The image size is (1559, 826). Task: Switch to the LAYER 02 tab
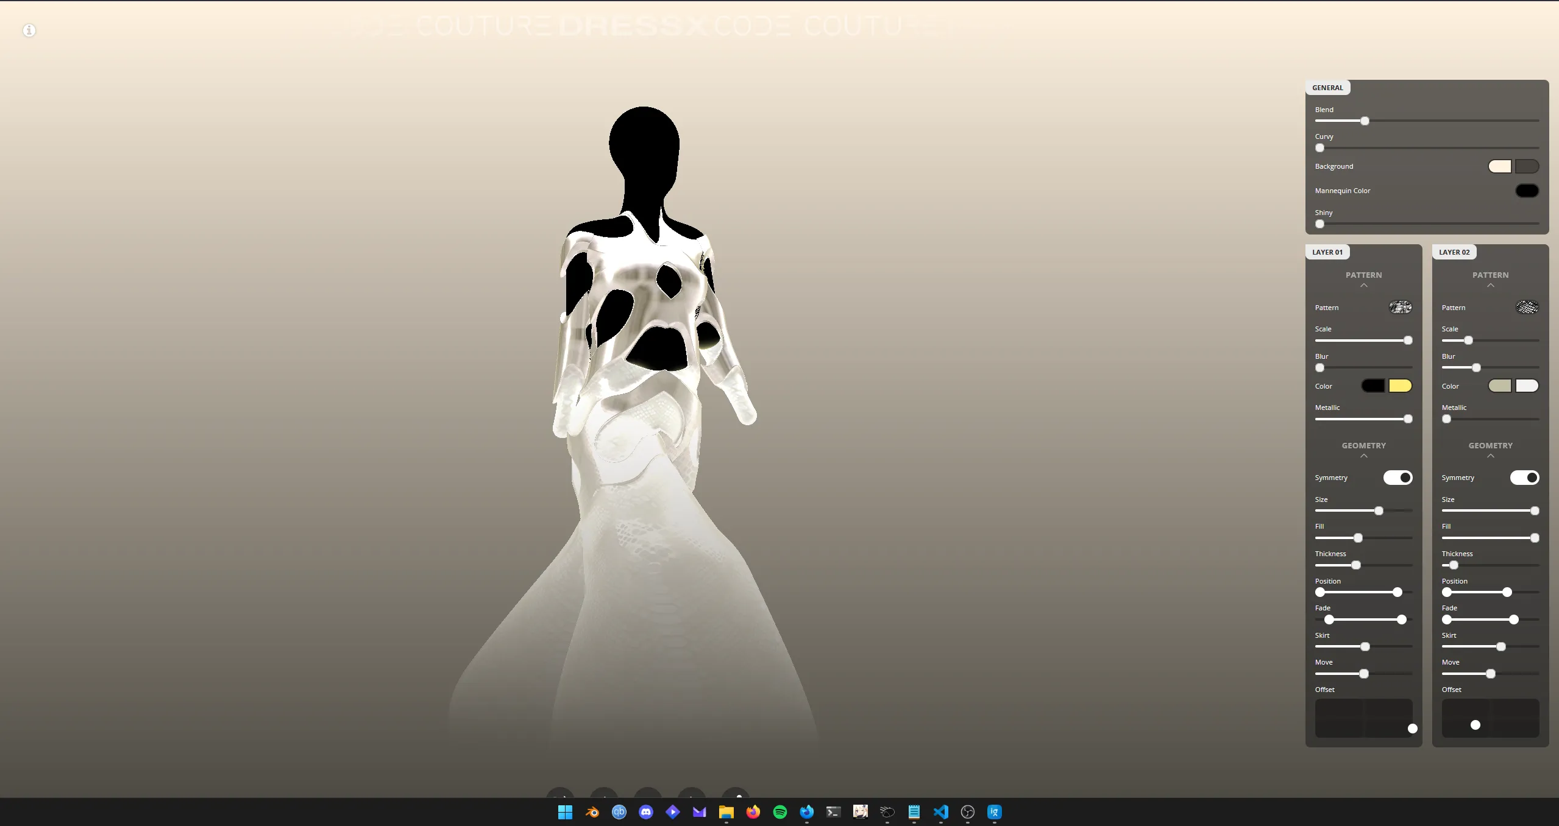pos(1454,252)
